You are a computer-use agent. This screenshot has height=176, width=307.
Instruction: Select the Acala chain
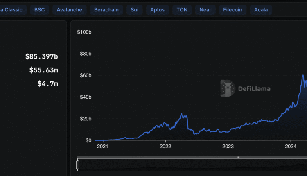coord(261,9)
